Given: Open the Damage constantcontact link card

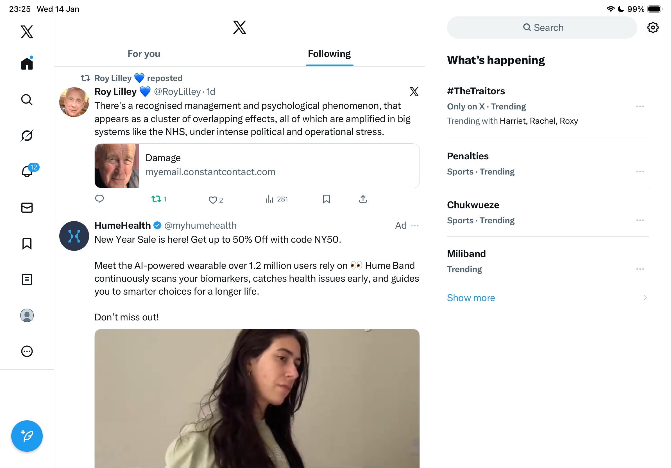Looking at the screenshot, I should 257,166.
